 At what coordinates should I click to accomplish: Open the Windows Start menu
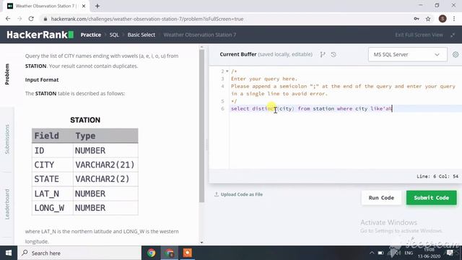[x=9, y=253]
